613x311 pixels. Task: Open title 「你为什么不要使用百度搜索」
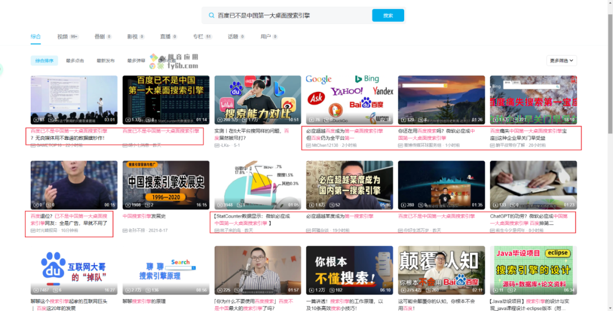coord(254,305)
